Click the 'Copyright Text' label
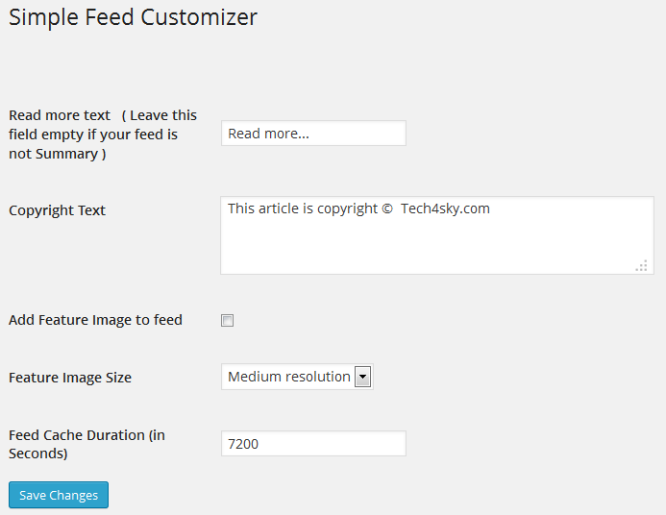 [x=57, y=210]
